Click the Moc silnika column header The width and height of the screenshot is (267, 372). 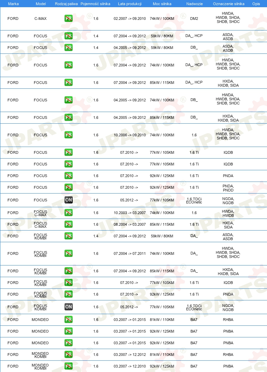pyautogui.click(x=162, y=4)
